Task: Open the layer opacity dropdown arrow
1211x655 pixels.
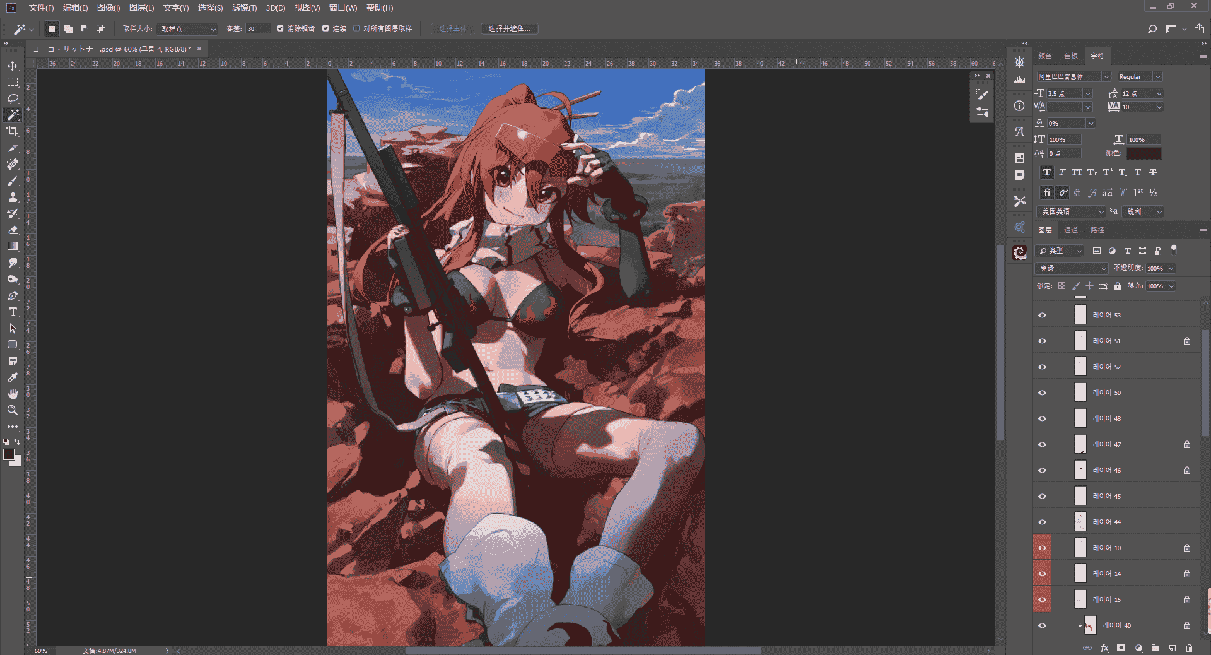Action: click(x=1171, y=268)
